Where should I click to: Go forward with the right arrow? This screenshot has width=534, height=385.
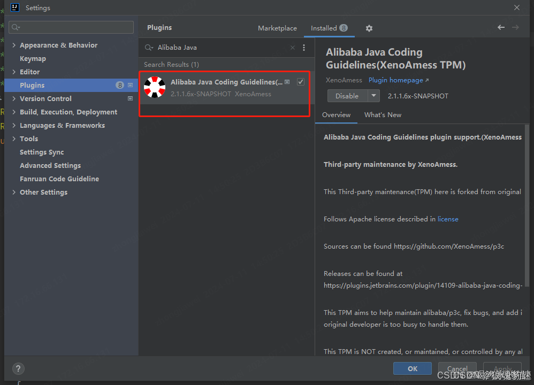pos(516,27)
